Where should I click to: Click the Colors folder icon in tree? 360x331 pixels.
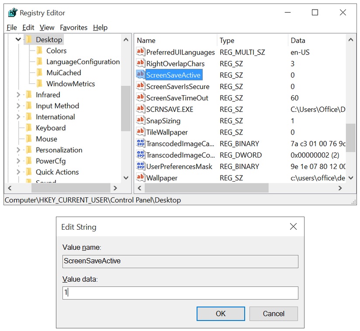pyautogui.click(x=39, y=51)
